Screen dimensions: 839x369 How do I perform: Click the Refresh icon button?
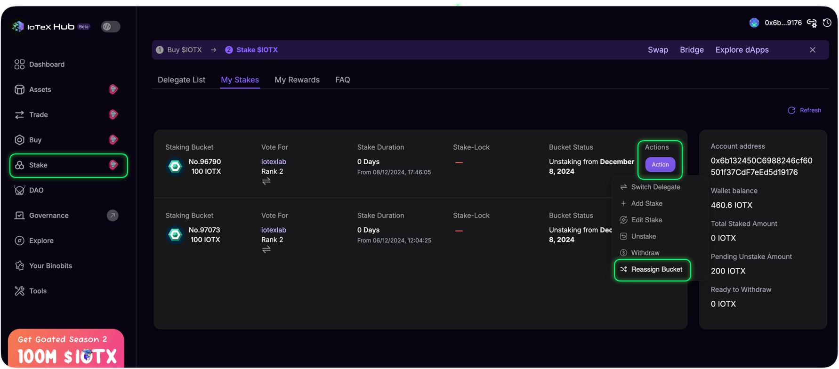coord(791,110)
